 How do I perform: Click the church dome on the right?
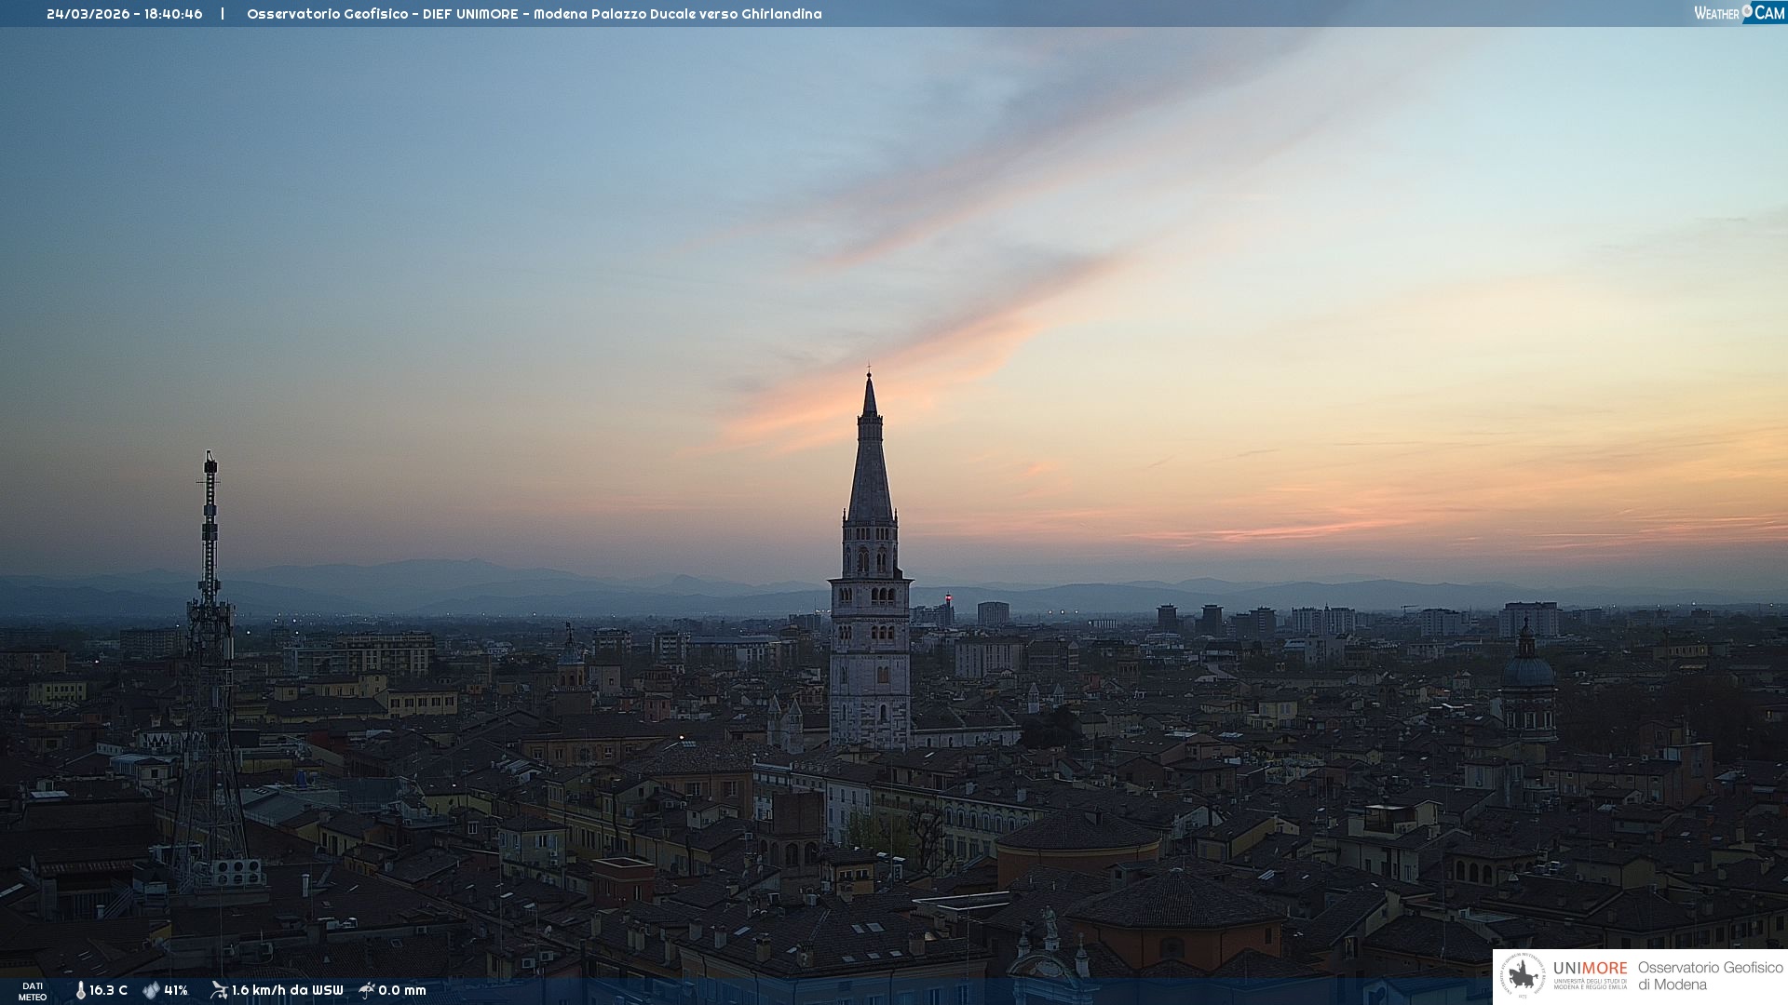coord(1527,670)
